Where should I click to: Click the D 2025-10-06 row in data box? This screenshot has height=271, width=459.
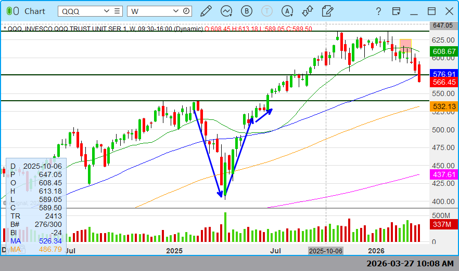click(x=36, y=166)
